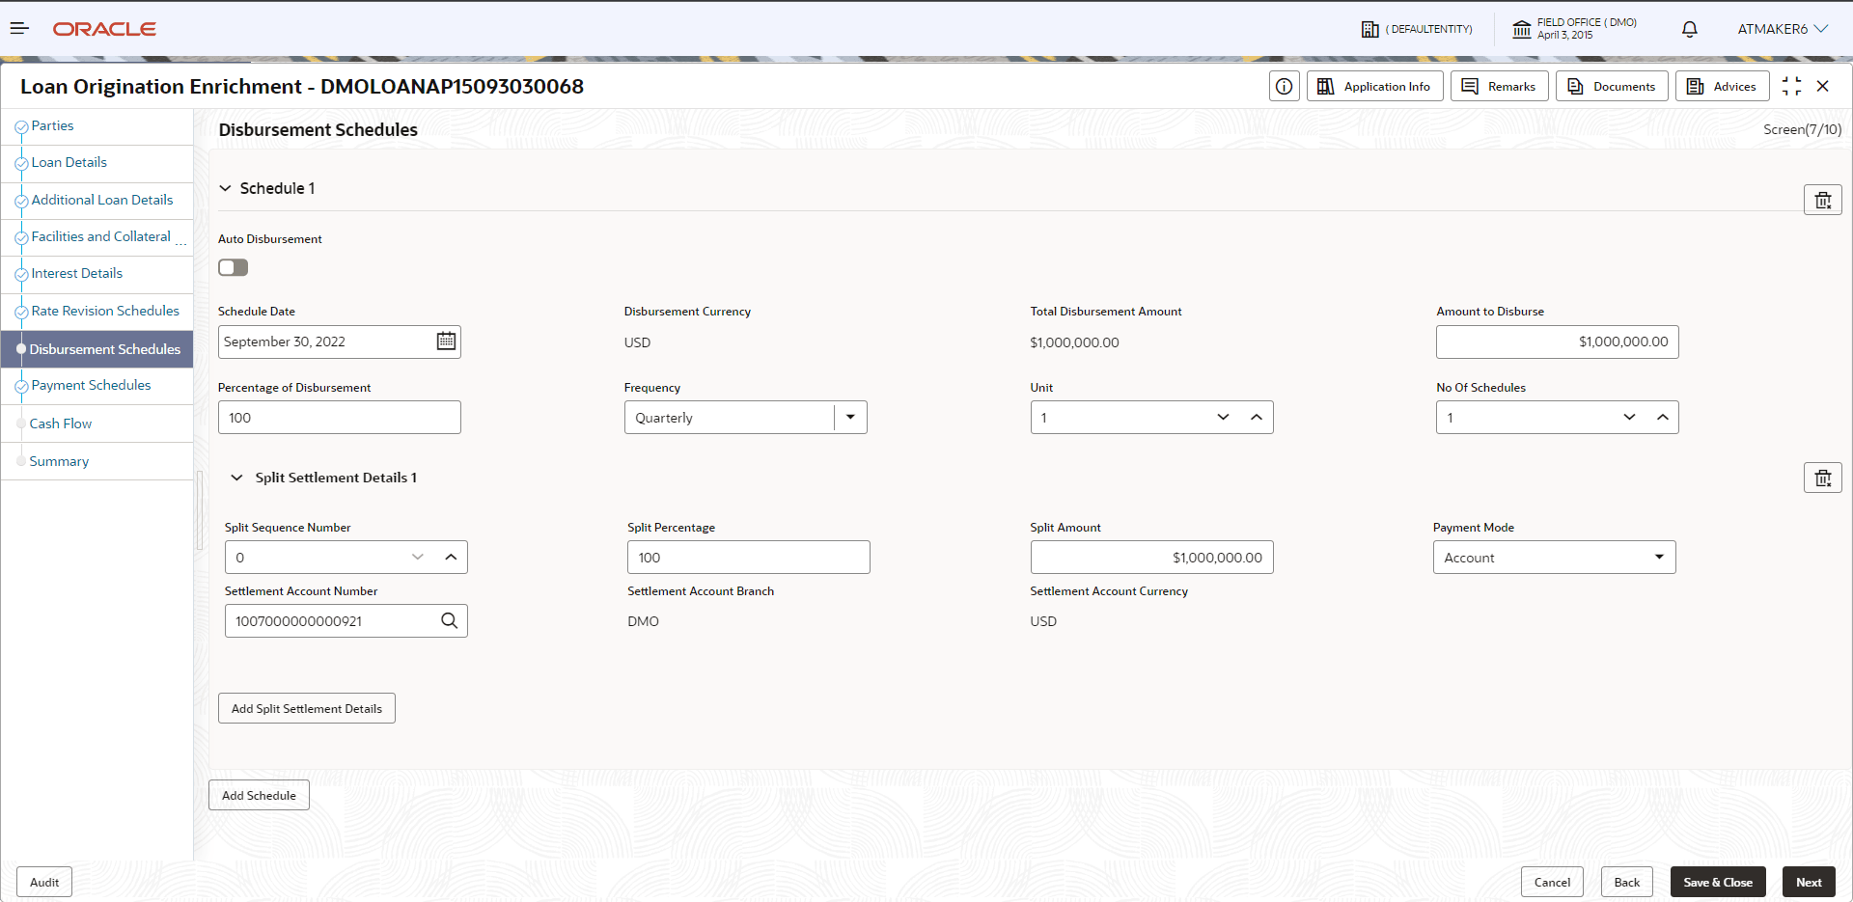Open Application Info
This screenshot has width=1853, height=902.
click(x=1375, y=86)
